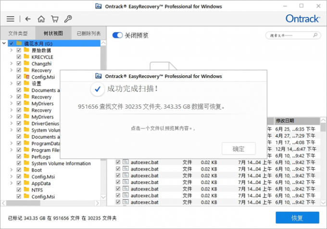327x229 pixels.
Task: Click the PerfLogs folder icon
Action: (26, 157)
